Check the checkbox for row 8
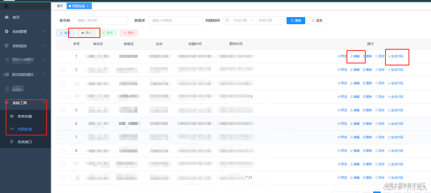The width and height of the screenshot is (431, 193). pos(63,150)
